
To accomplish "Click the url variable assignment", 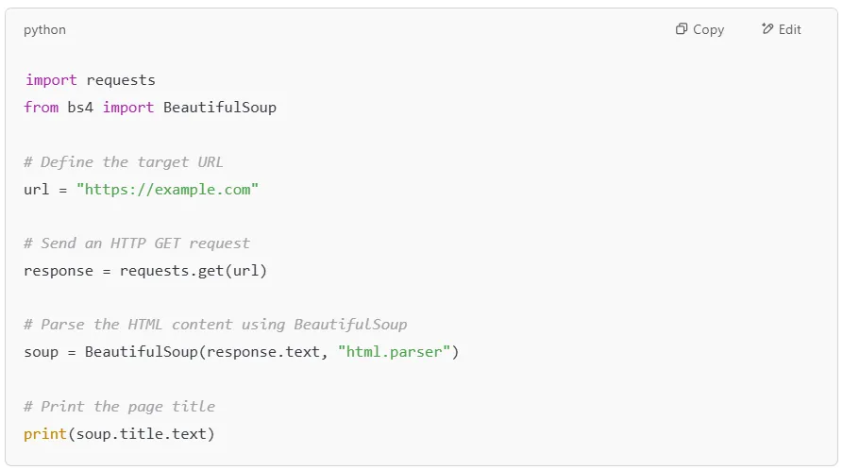I will coord(37,190).
